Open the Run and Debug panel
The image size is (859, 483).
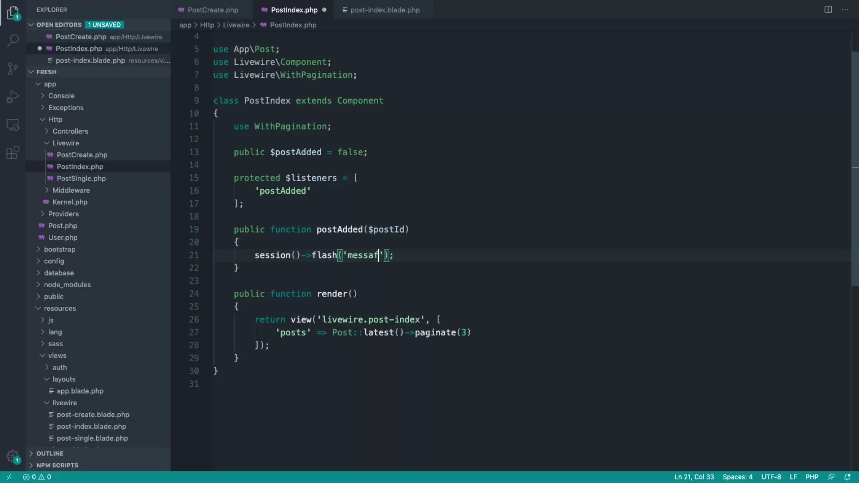coord(13,96)
